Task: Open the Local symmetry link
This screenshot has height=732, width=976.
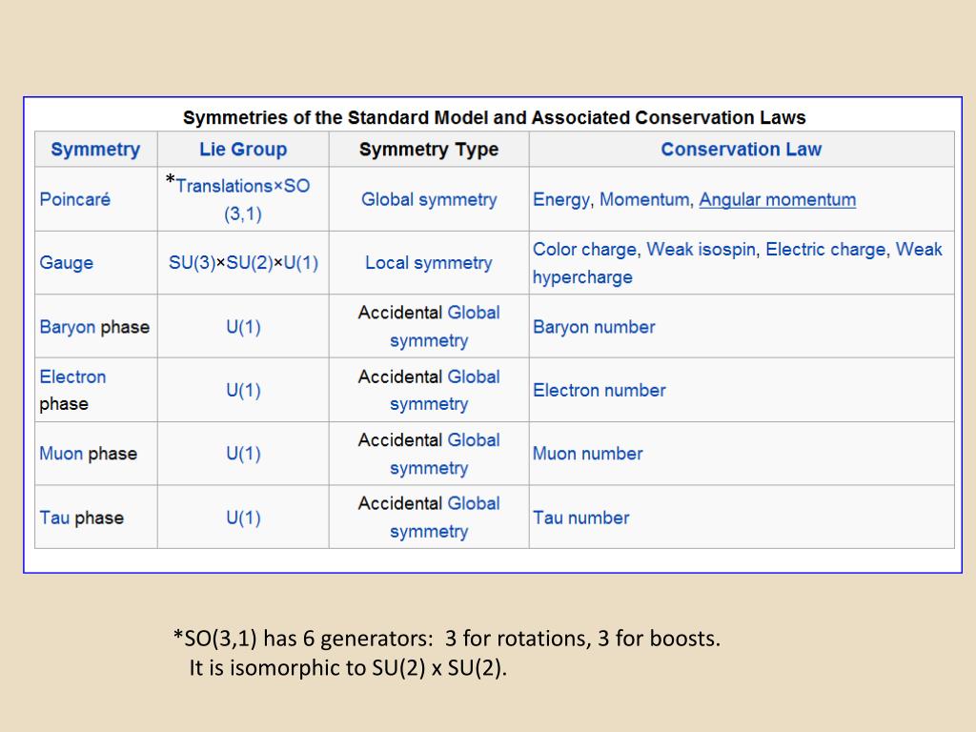Action: click(x=429, y=263)
